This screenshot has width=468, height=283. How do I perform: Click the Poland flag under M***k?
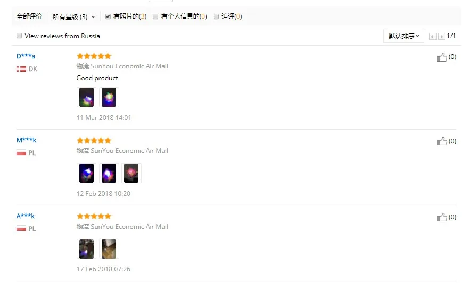click(x=21, y=153)
